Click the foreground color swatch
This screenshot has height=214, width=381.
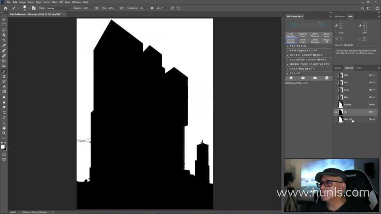click(3, 147)
